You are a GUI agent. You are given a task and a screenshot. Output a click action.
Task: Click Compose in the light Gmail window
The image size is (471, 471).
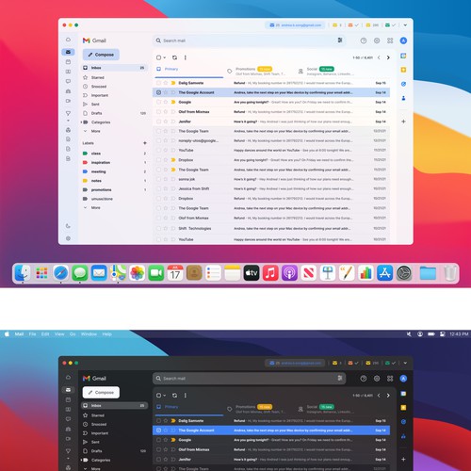(101, 55)
